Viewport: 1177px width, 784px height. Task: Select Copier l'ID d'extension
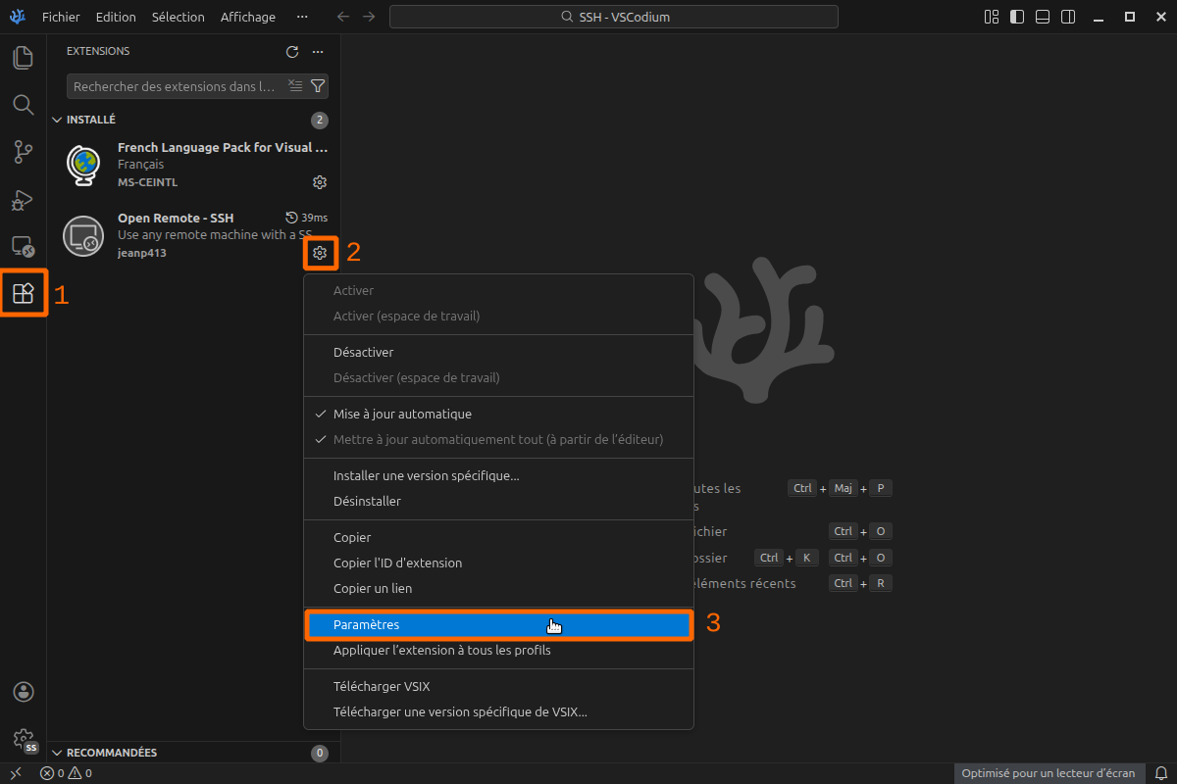(498, 563)
